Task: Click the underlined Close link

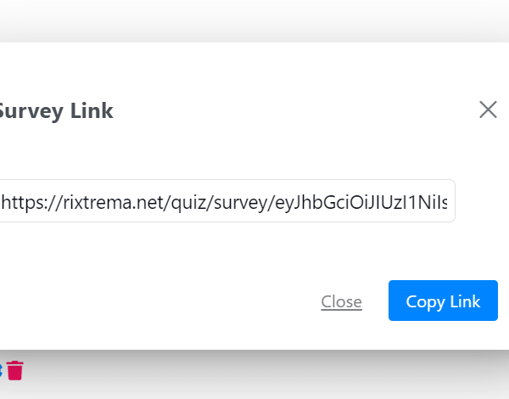Action: pyautogui.click(x=341, y=301)
